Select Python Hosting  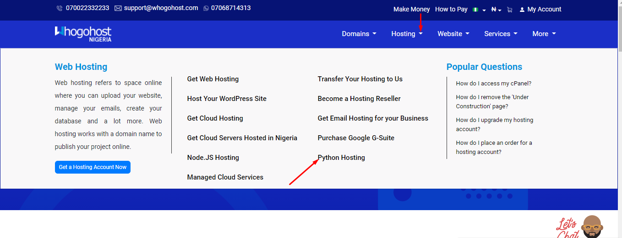341,158
